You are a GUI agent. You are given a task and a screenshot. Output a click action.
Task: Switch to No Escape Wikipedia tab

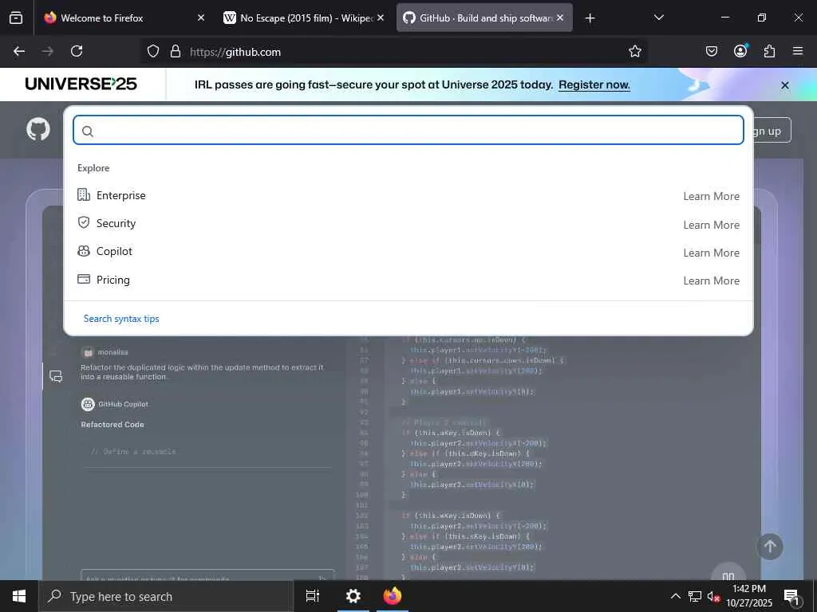click(304, 18)
